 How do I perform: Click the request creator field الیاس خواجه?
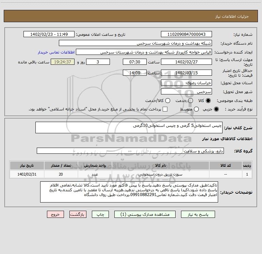(144, 52)
